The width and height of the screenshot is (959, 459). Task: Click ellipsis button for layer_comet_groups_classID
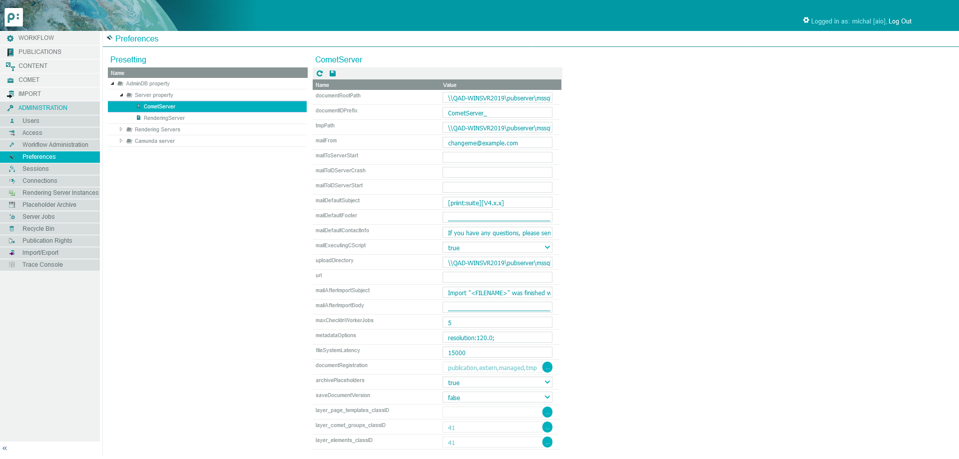(547, 428)
